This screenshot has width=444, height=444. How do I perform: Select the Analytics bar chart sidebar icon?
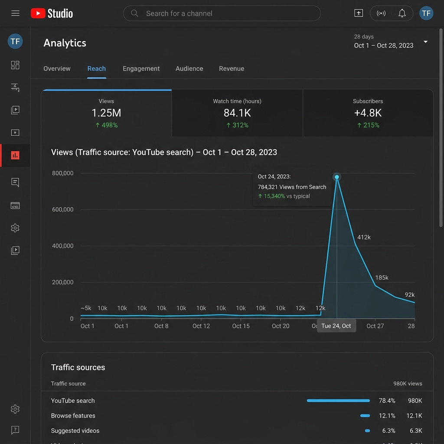tap(15, 155)
